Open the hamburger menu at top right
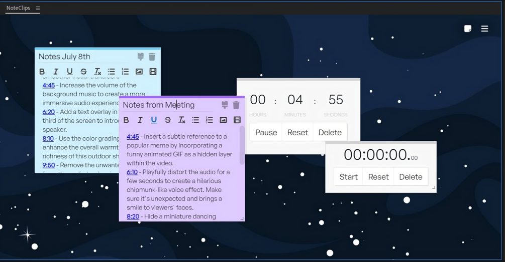Image resolution: width=505 pixels, height=262 pixels. click(485, 29)
